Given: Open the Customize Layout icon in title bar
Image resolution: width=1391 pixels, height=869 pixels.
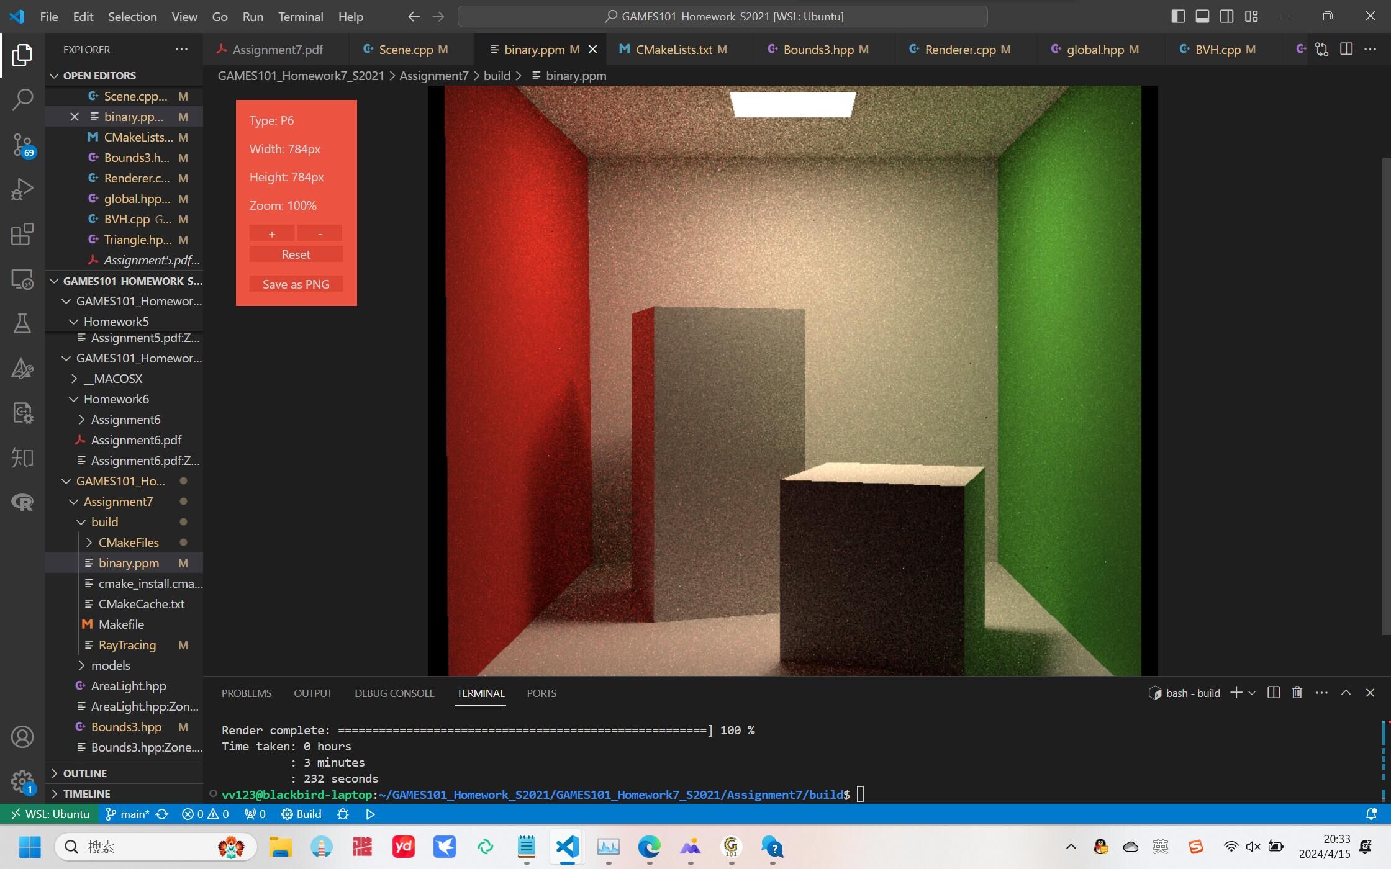Looking at the screenshot, I should (1251, 17).
